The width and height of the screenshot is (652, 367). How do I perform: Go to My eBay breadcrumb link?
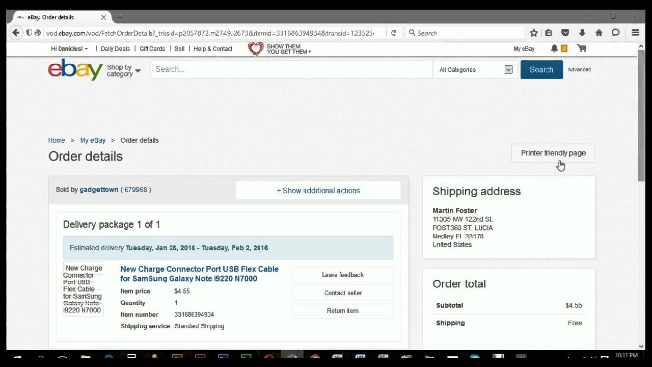tap(93, 140)
